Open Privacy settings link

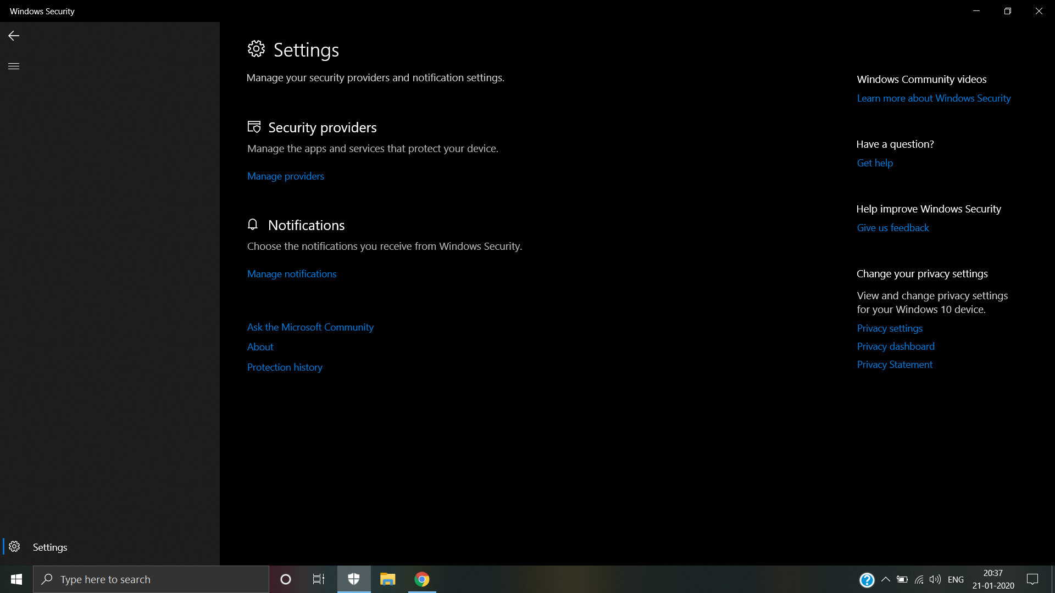pos(890,328)
